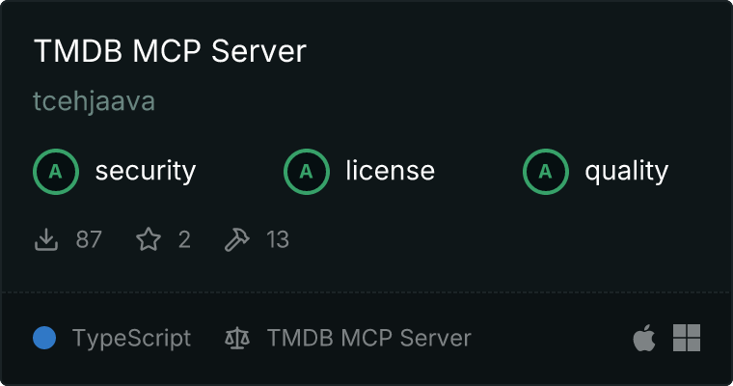Screen dimensions: 733x386
Task: Select the license rating label
Action: click(391, 170)
